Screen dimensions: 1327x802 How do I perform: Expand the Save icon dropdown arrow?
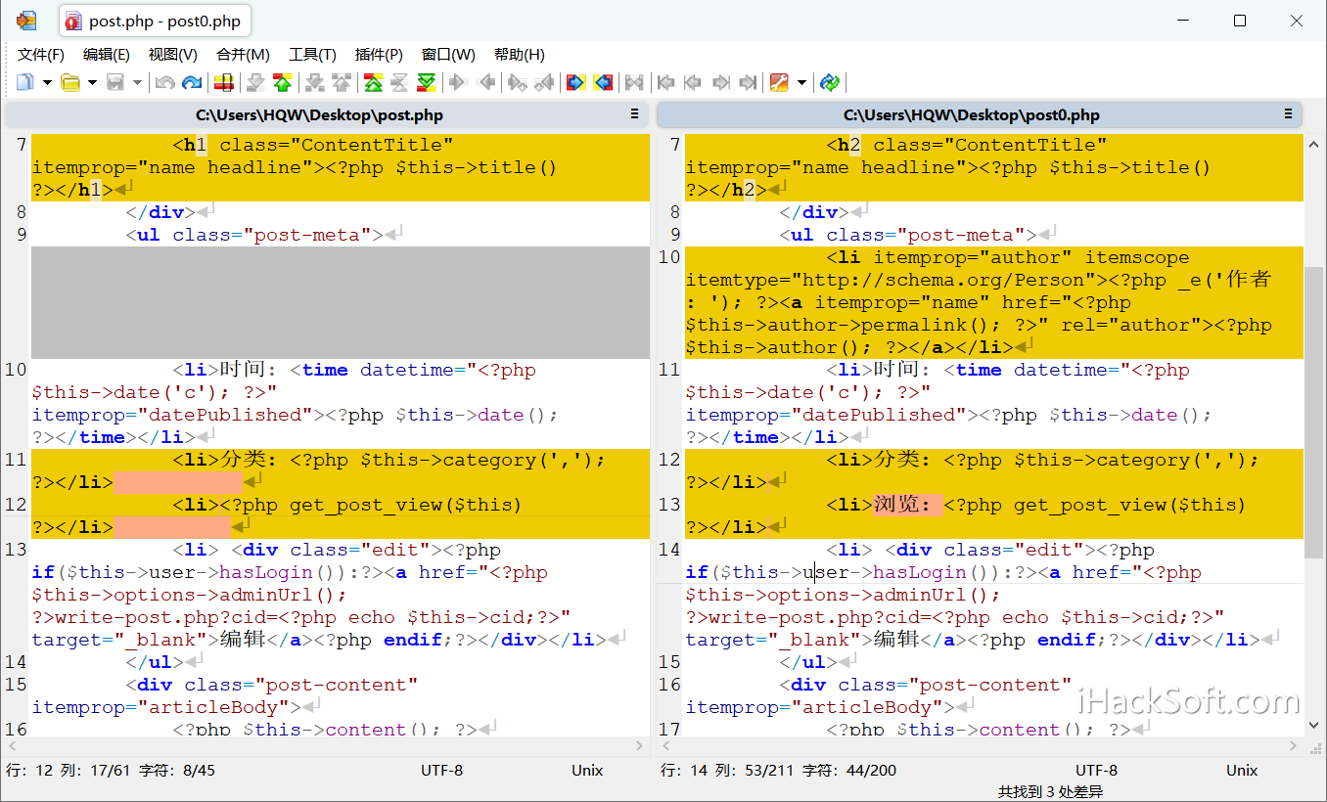tap(137, 82)
